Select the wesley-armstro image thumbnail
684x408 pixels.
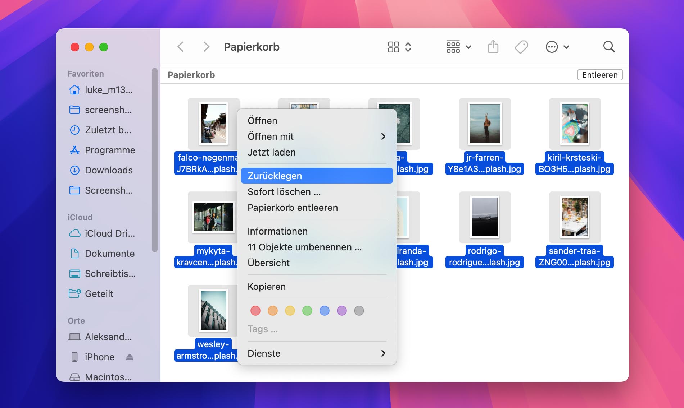coord(213,310)
